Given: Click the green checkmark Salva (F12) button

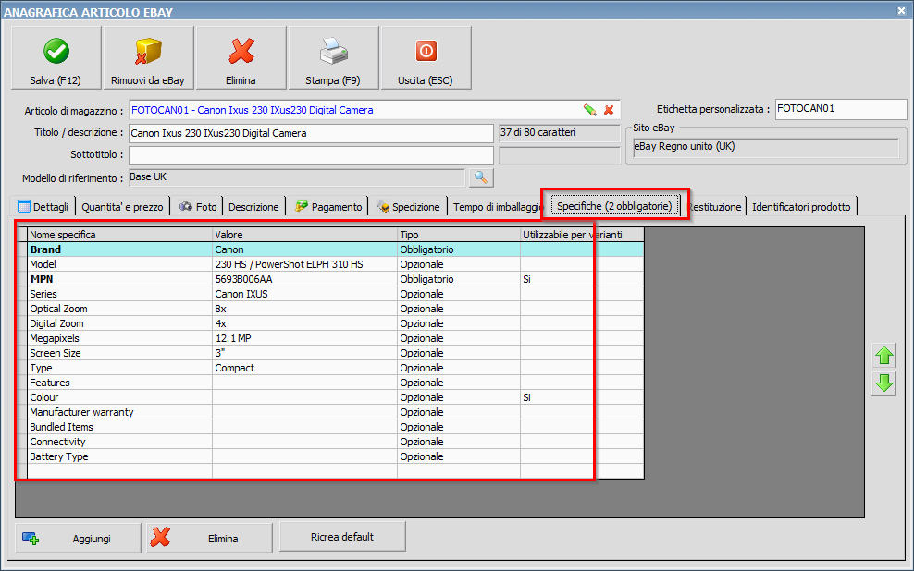Looking at the screenshot, I should tap(56, 57).
